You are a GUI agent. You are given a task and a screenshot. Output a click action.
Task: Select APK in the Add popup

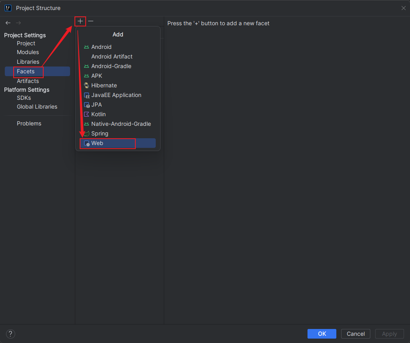[x=118, y=76]
